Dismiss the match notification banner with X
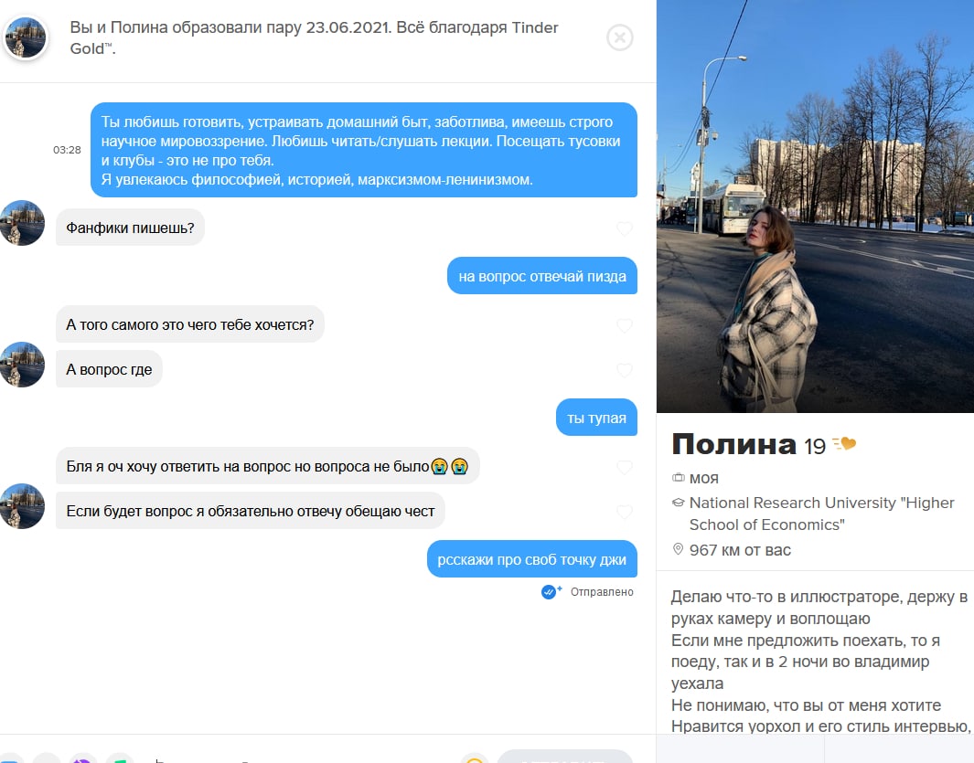The image size is (974, 763). point(619,37)
